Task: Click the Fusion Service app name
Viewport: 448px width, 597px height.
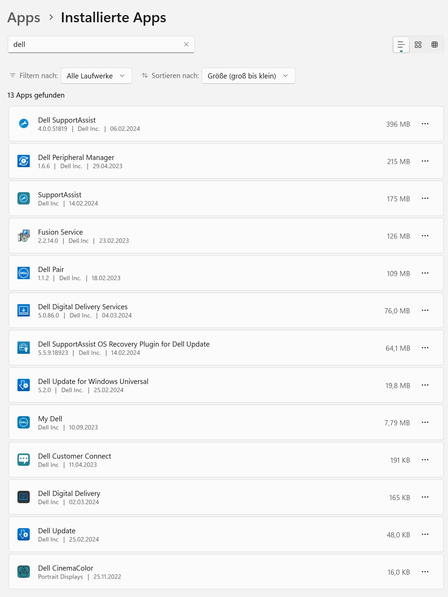Action: tap(60, 232)
